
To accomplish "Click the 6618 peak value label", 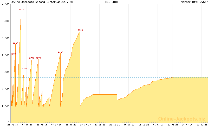I will (x=21, y=10).
